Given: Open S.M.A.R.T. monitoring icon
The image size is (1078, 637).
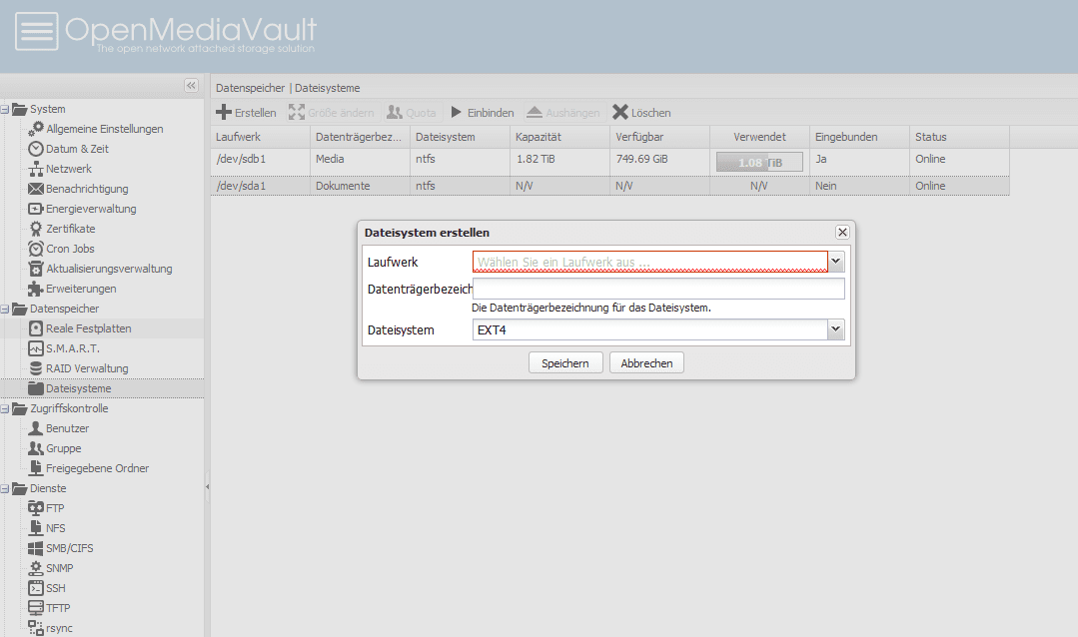Looking at the screenshot, I should point(36,348).
